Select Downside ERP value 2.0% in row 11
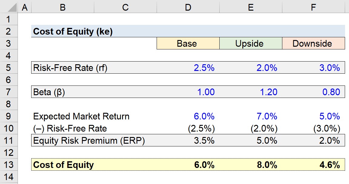Viewport: 349px width, 184px height. [x=313, y=140]
